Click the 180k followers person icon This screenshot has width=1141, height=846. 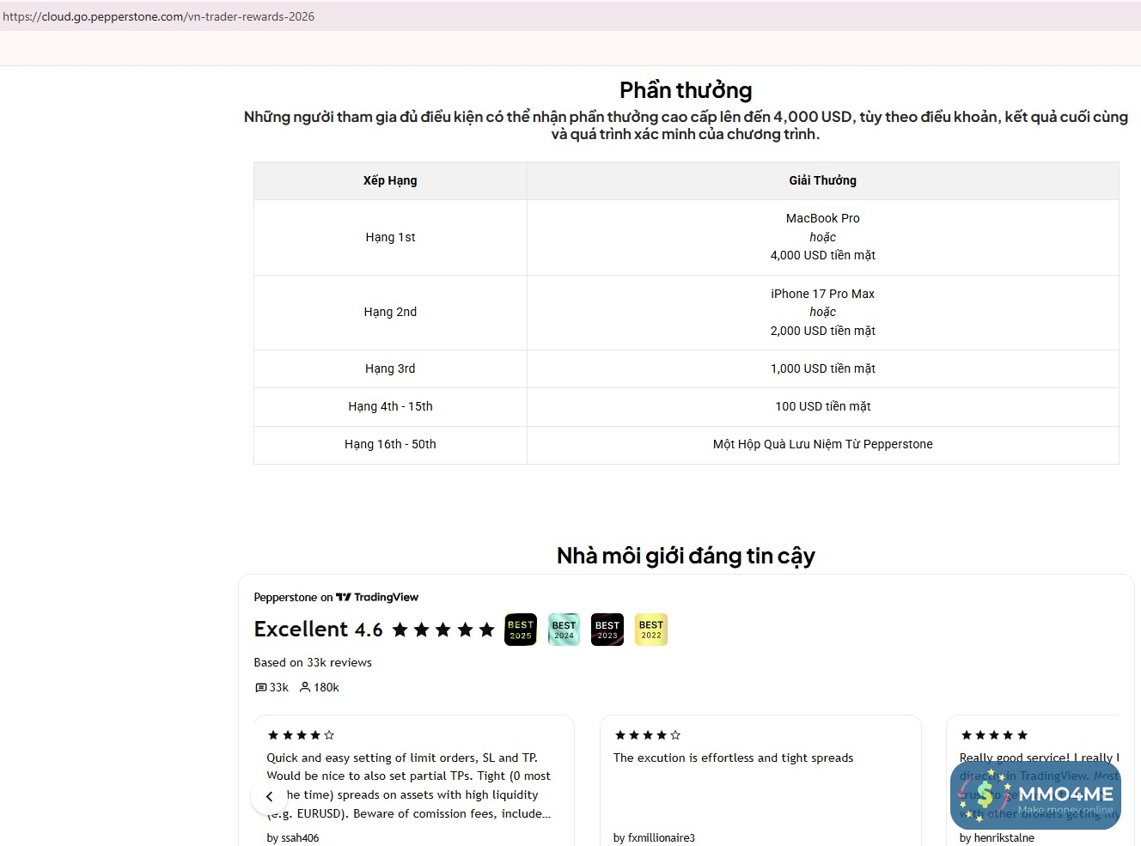point(304,687)
